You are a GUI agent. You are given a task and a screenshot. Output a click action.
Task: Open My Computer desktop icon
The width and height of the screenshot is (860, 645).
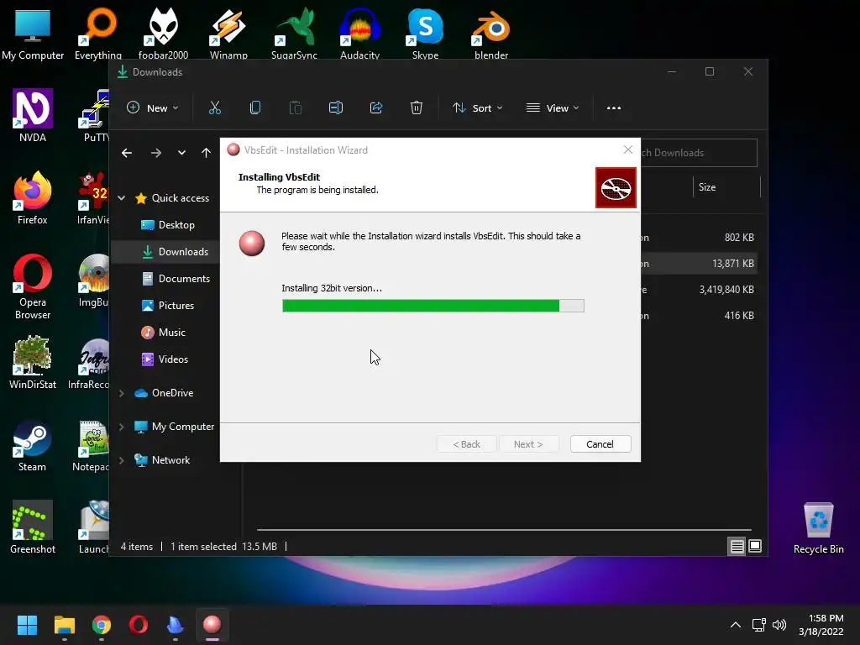click(33, 34)
